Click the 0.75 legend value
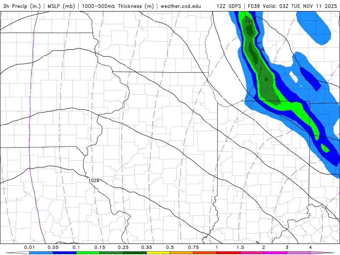The width and height of the screenshot is (340, 255). coord(193,247)
